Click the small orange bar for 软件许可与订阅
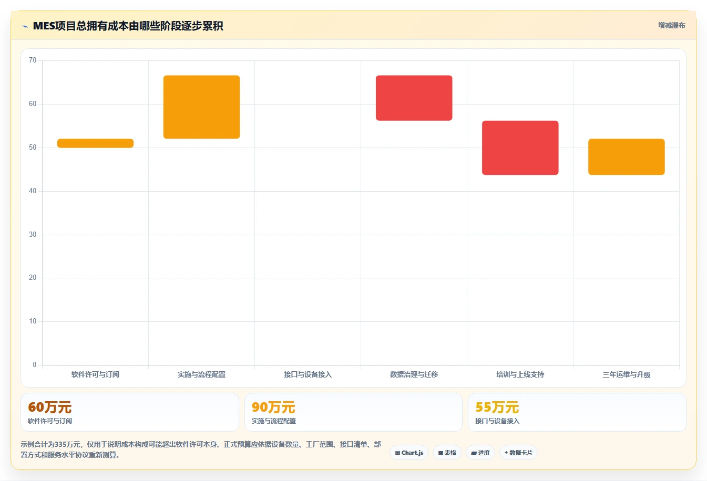 pyautogui.click(x=95, y=143)
